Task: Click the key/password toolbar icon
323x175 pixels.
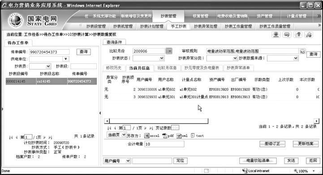Action: [x=309, y=34]
